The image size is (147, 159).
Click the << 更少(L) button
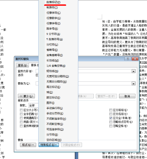point(26,96)
